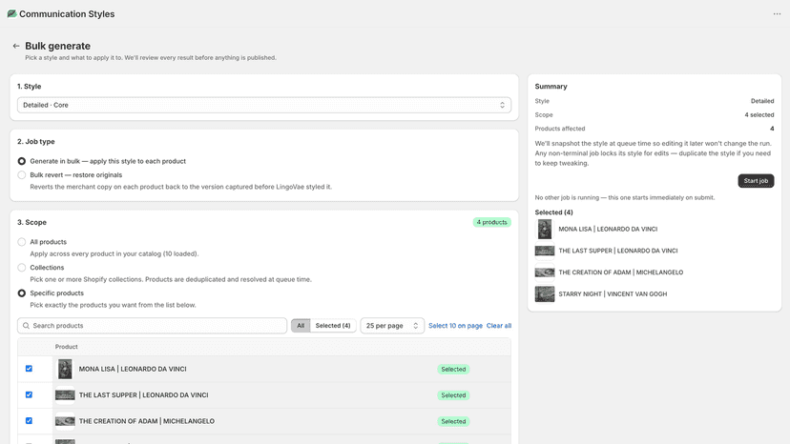Click the Selected badge in Last Supper row

point(453,395)
